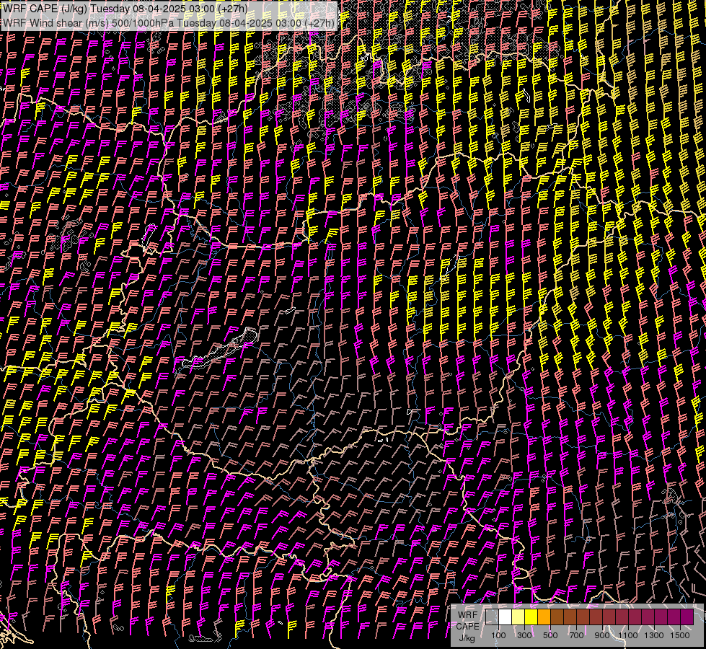
Task: Click the 300 legend tick label
Action: click(x=524, y=635)
